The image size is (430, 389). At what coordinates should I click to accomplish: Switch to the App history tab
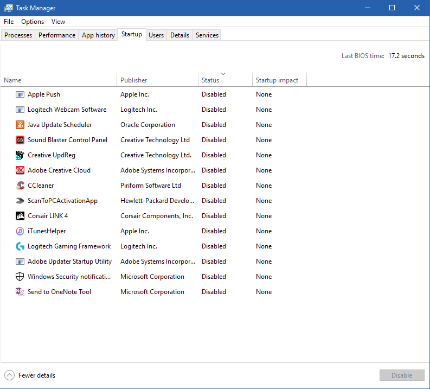click(98, 35)
